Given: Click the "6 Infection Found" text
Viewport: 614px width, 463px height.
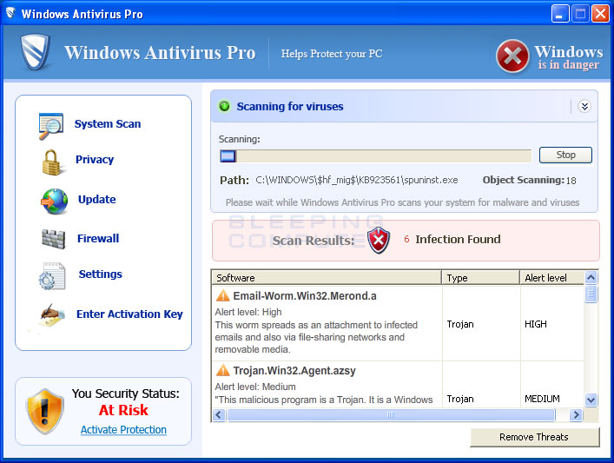Looking at the screenshot, I should click(x=452, y=239).
